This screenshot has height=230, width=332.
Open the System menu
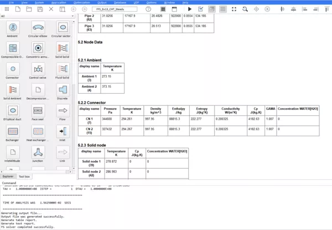pyautogui.click(x=39, y=3)
